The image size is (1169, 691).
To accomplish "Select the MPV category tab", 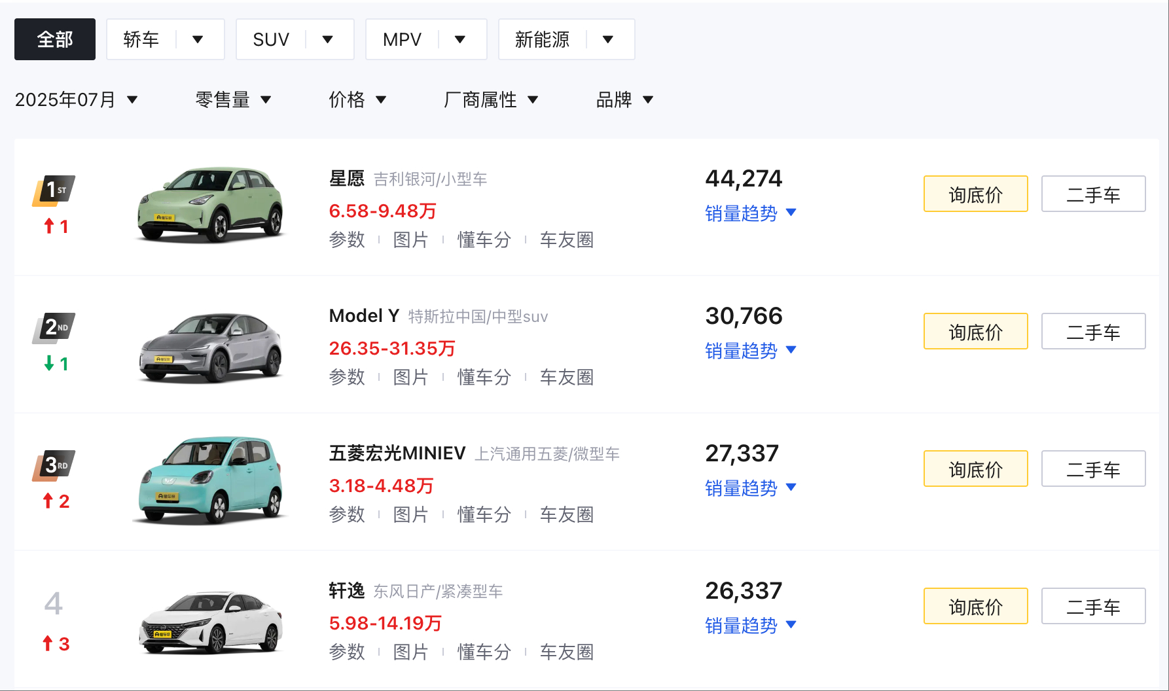I will coord(402,39).
